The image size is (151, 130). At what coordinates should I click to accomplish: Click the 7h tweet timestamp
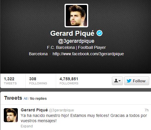(147, 110)
